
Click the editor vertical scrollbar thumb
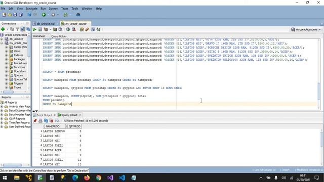(318, 92)
